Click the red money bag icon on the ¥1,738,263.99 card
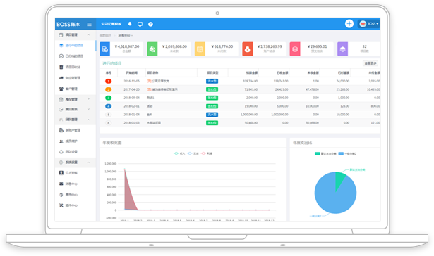Screen dimensions: 434x256 [248, 49]
